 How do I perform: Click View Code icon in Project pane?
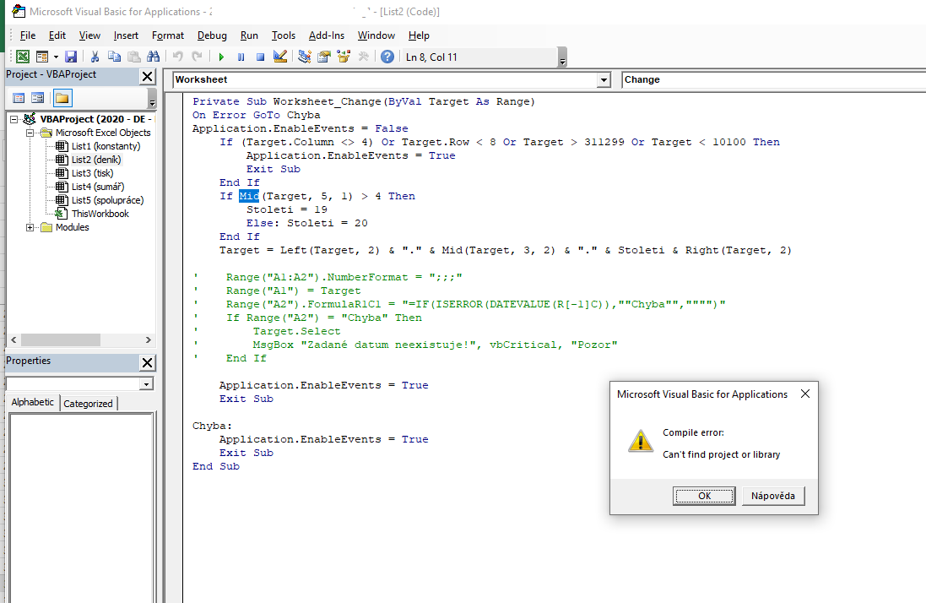click(19, 98)
